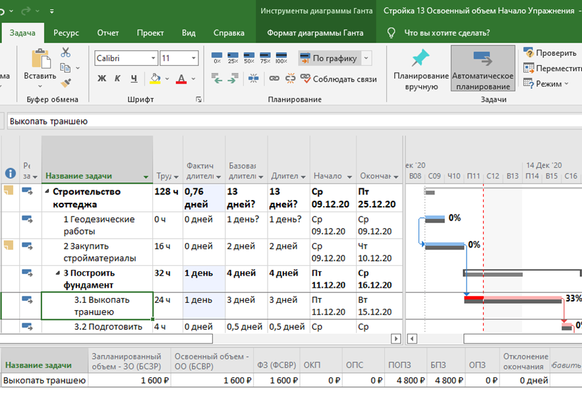
Task: Open the Ресурс ribbon tab
Action: pyautogui.click(x=66, y=33)
